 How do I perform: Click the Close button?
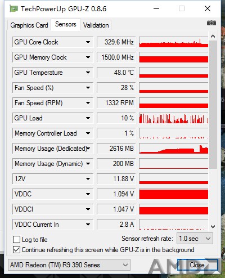(x=197, y=265)
